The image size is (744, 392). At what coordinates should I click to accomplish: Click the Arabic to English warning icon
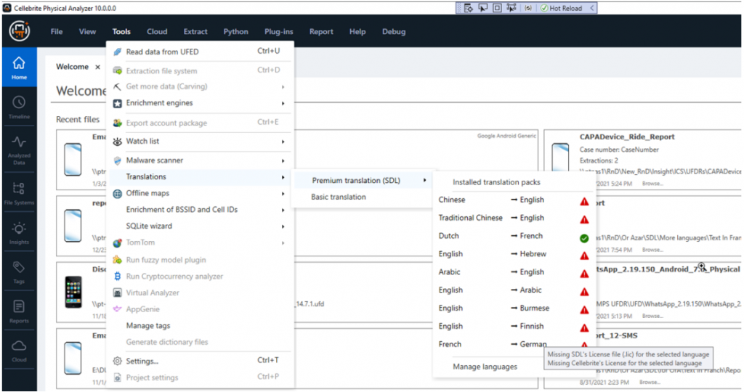coord(584,274)
